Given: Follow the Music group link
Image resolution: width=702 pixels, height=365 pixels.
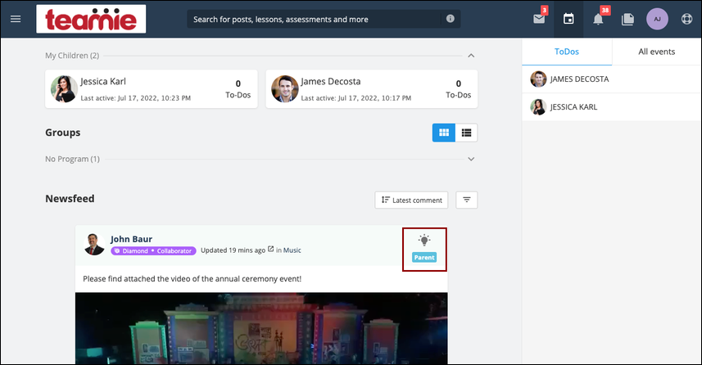Looking at the screenshot, I should 292,250.
